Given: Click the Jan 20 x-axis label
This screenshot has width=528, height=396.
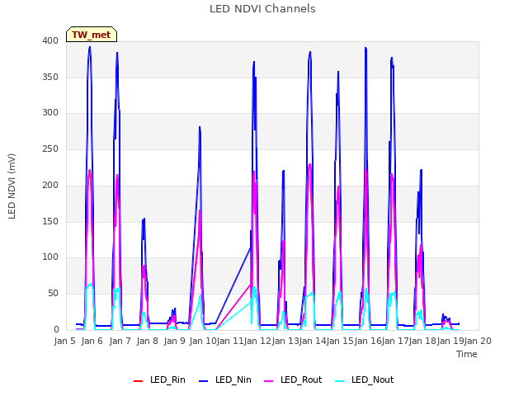Looking at the screenshot, I should click(x=478, y=341).
